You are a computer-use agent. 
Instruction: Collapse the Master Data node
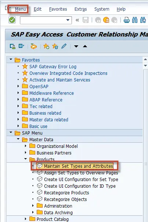[18, 139]
